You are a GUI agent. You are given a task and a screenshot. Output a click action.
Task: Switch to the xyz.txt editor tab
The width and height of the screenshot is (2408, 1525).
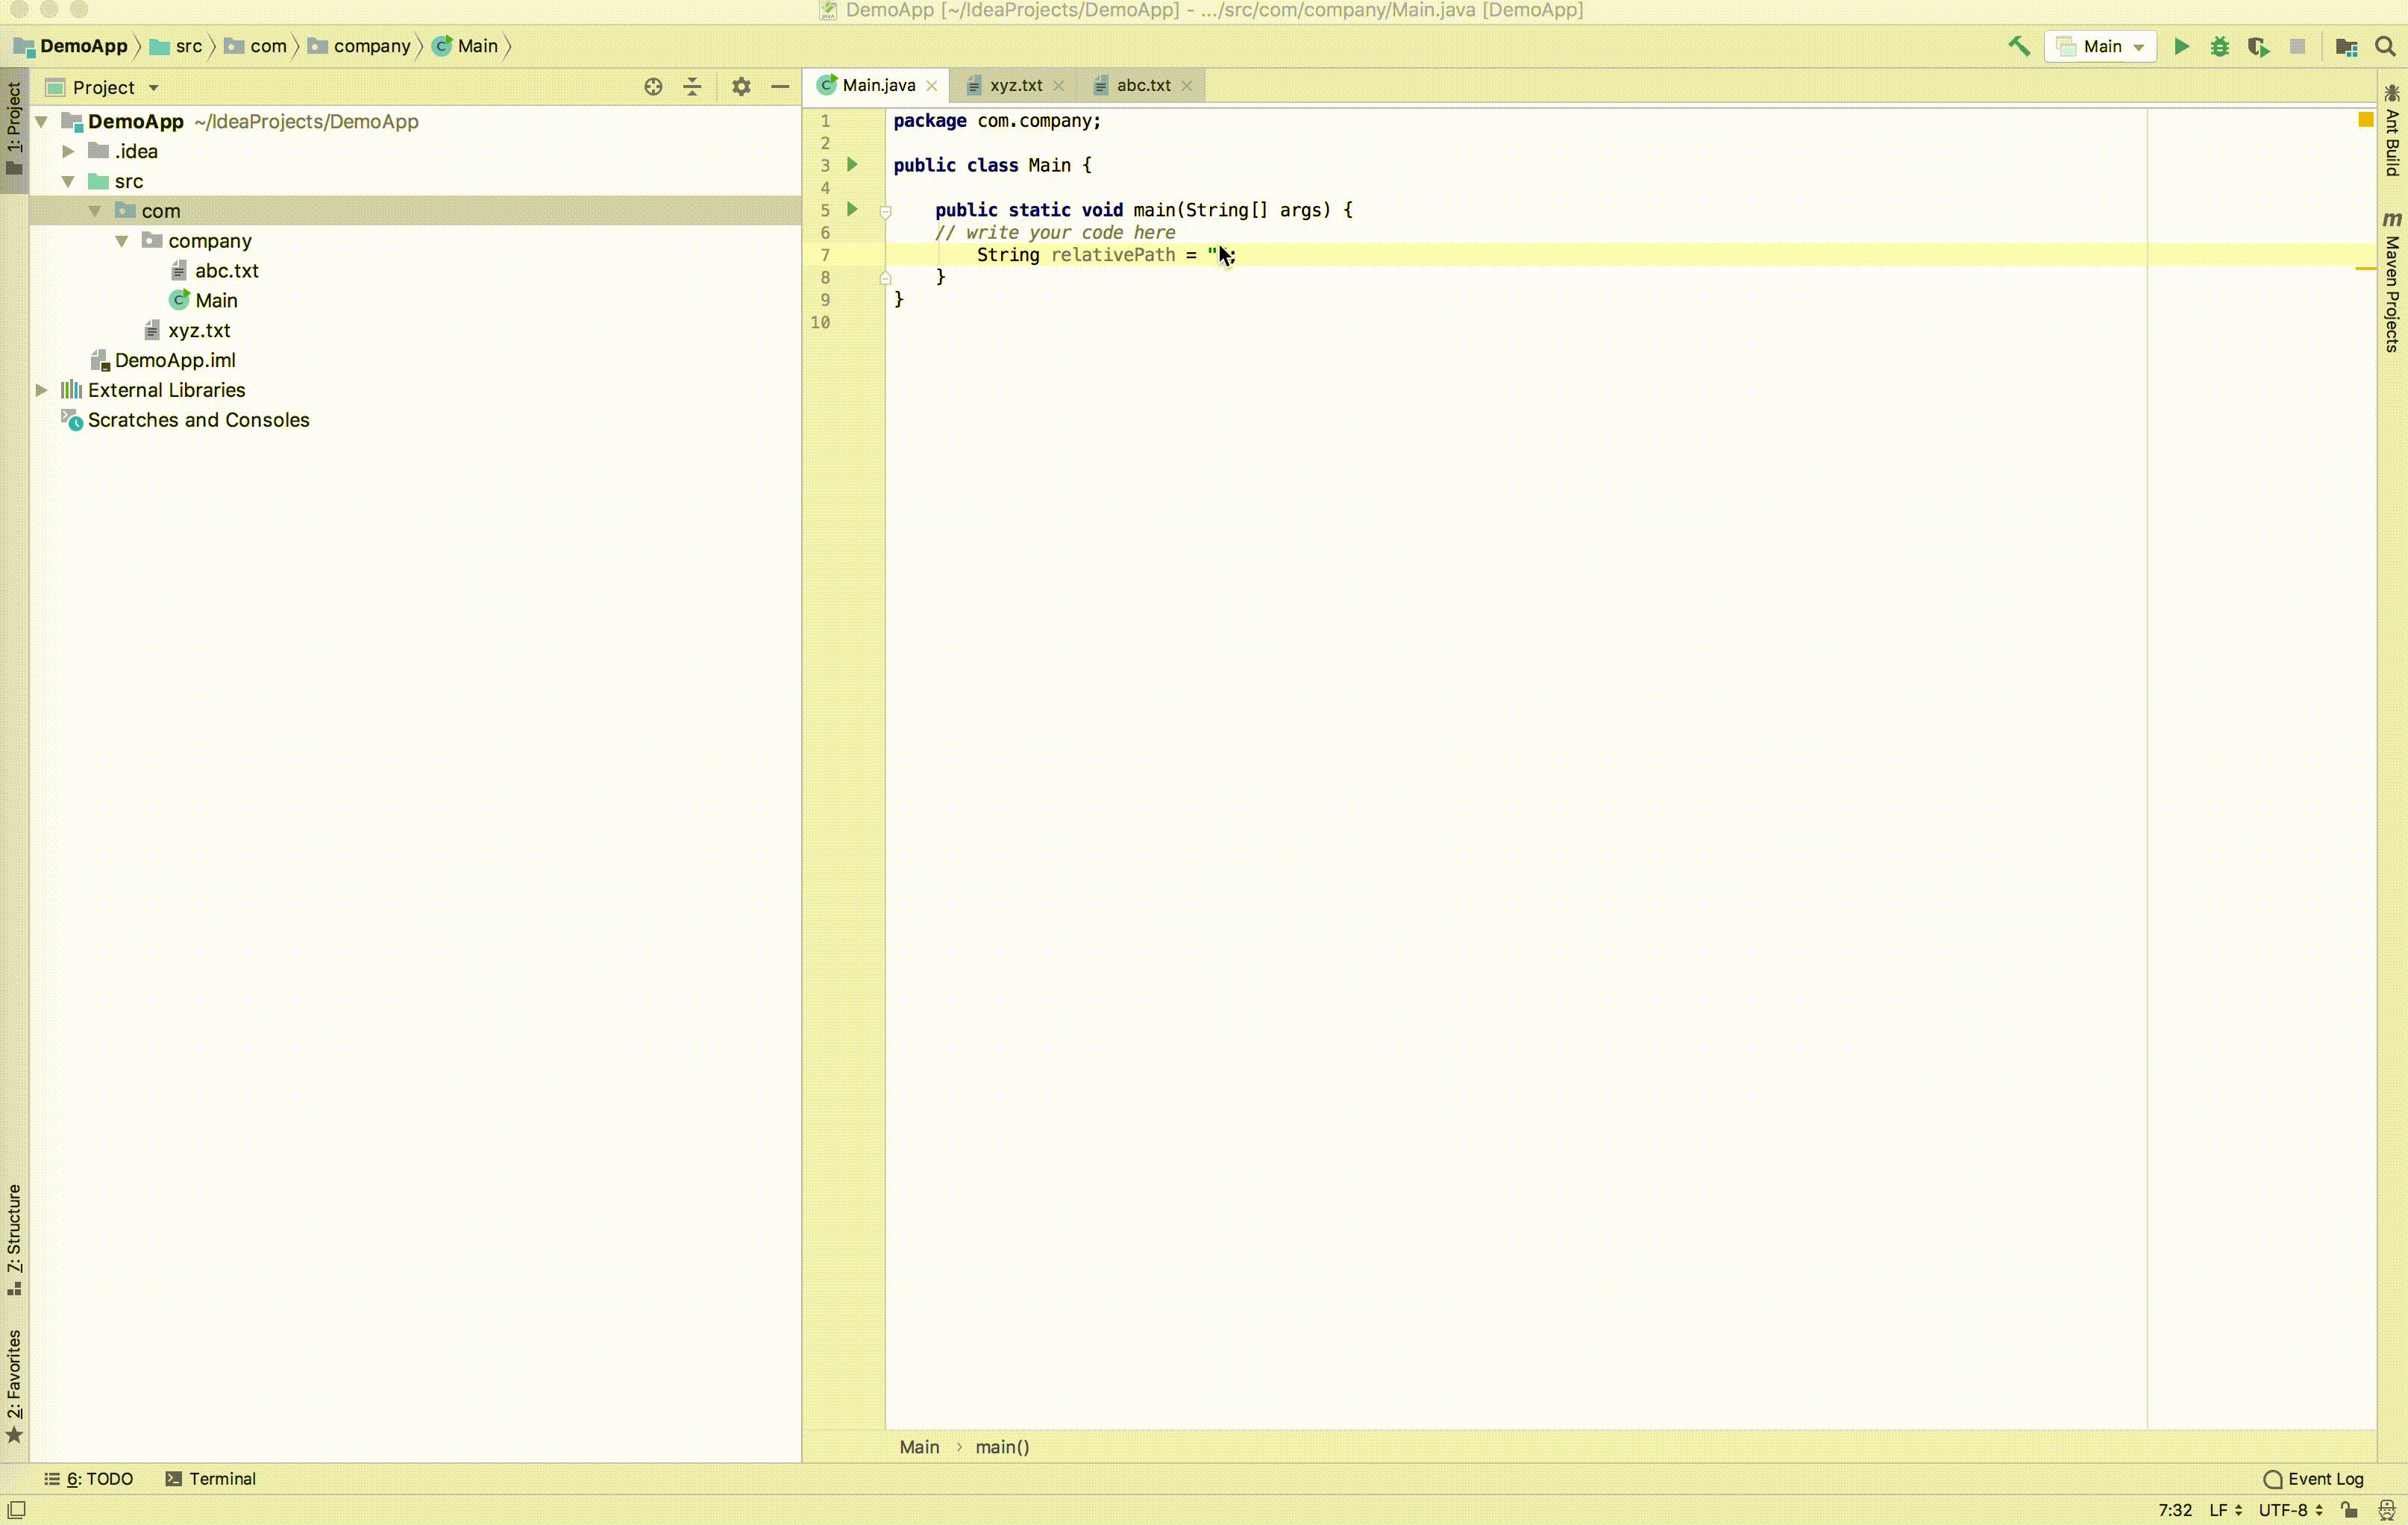(1015, 85)
